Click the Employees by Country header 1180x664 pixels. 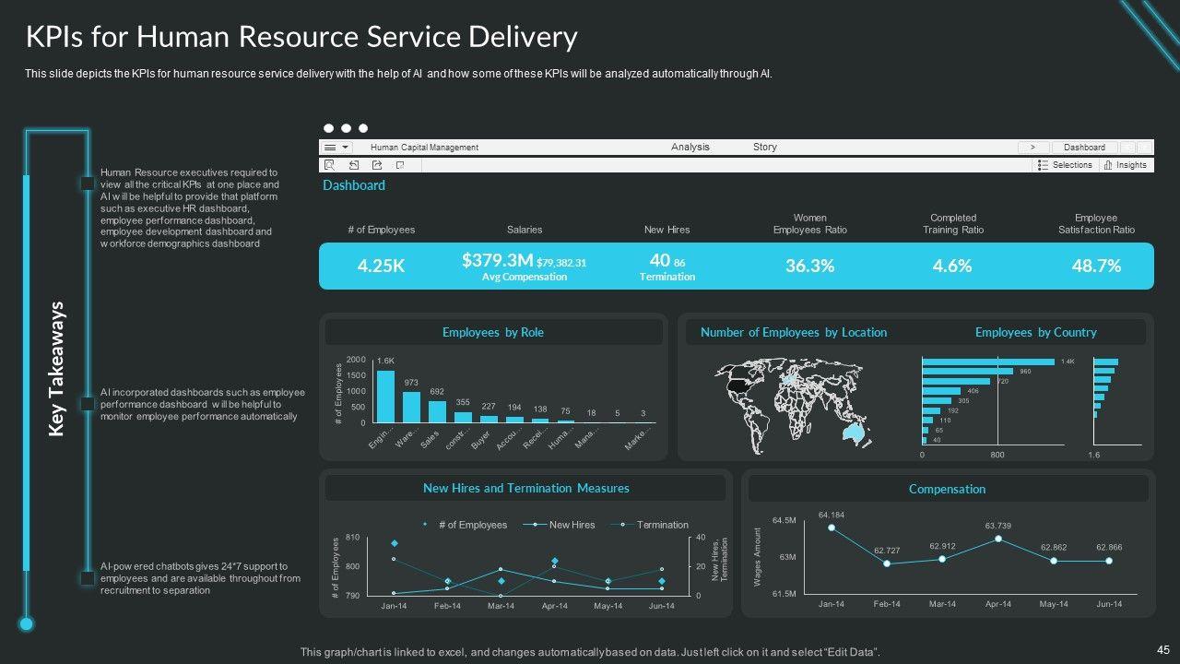tap(1035, 332)
